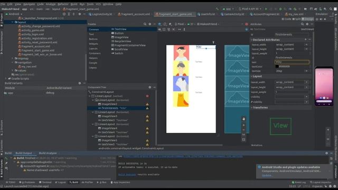
Task: Switch editor to Code view mode
Action: pyautogui.click(x=286, y=19)
